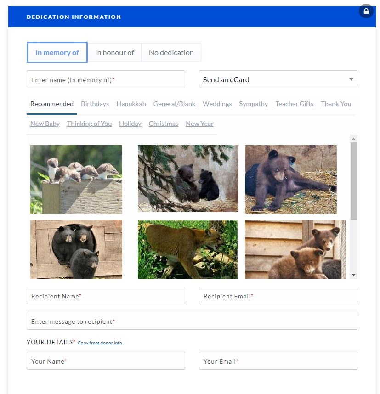The height and width of the screenshot is (394, 380).
Task: Go to the Thinking of You tab
Action: point(89,124)
